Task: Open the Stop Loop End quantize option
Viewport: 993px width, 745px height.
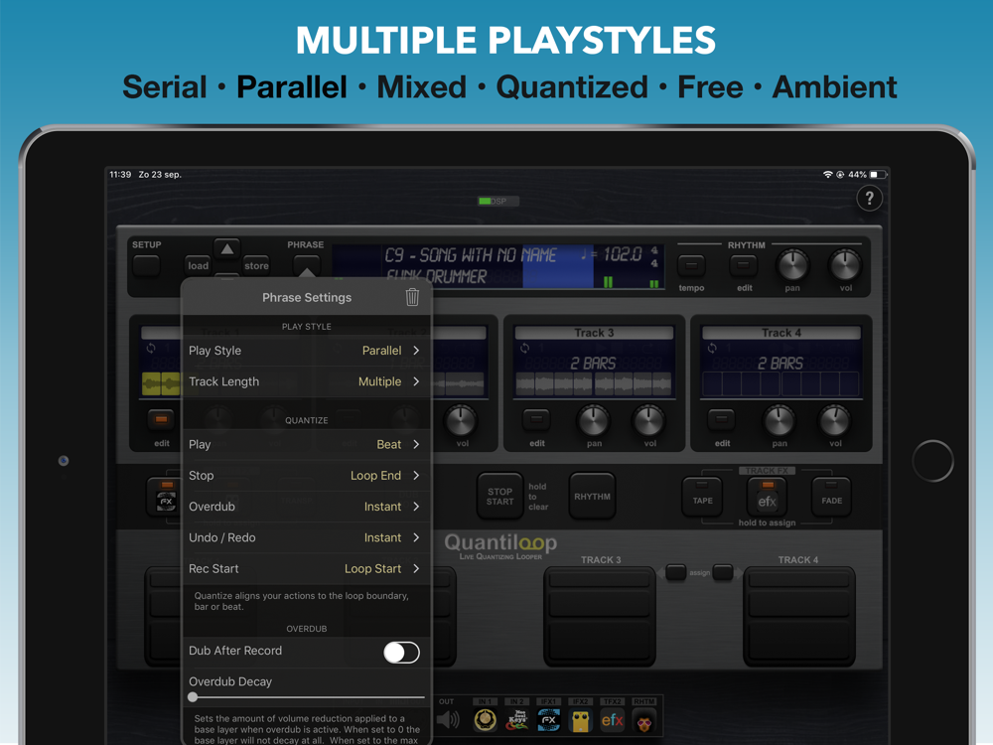Action: [307, 475]
